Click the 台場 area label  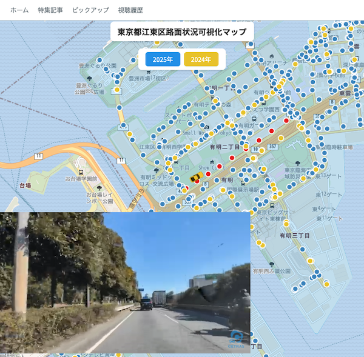pos(25,185)
